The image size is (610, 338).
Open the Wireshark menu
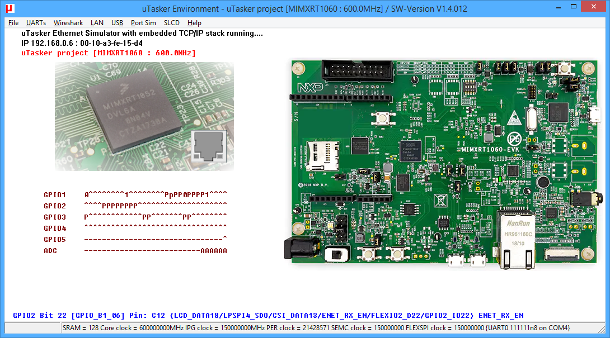tap(68, 23)
